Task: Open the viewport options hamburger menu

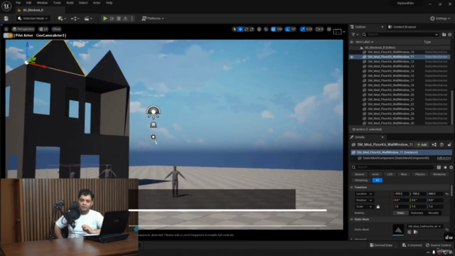Action: click(6, 29)
